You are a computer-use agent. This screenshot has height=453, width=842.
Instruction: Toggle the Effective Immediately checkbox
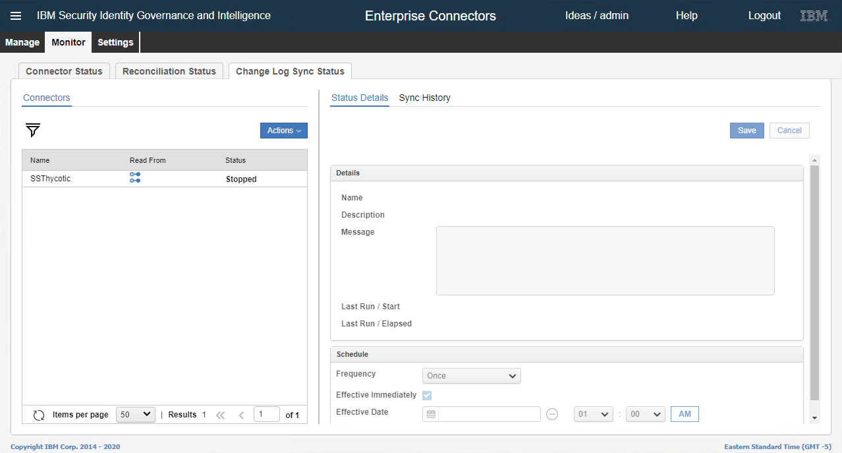[427, 395]
